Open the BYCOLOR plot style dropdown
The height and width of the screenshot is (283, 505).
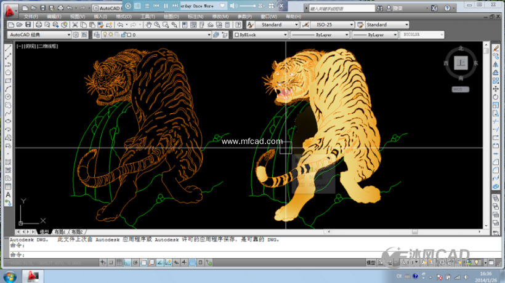422,34
